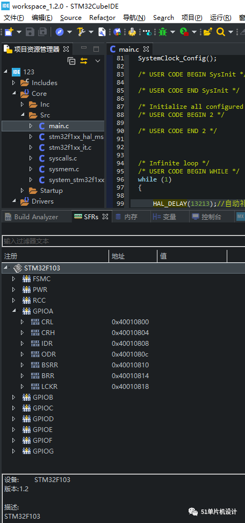Expand the FSMC peripheral

pyautogui.click(x=13, y=278)
